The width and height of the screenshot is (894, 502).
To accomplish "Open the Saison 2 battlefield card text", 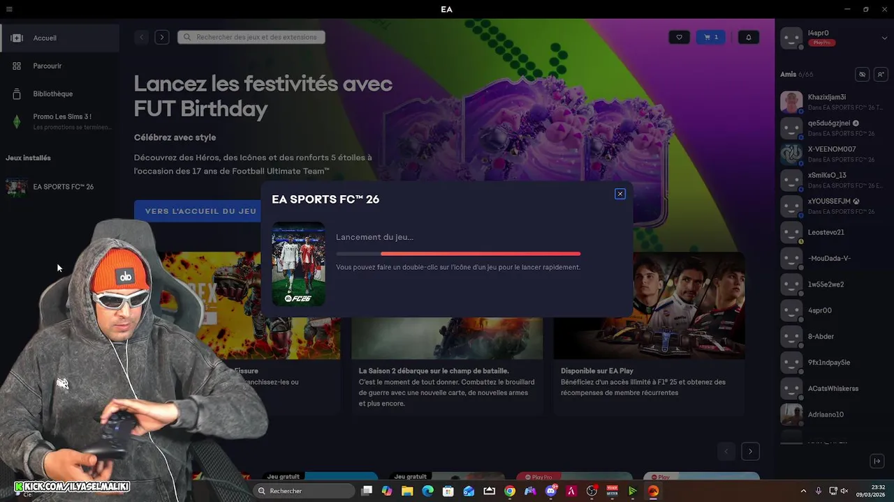I will [x=447, y=387].
